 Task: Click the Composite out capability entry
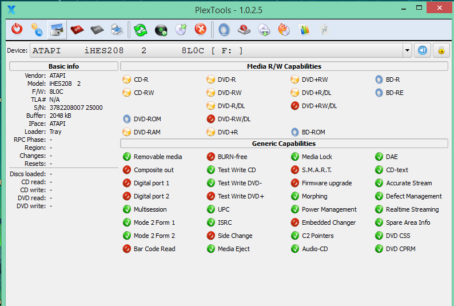coord(148,170)
